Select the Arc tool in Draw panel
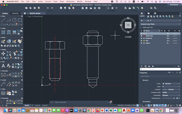 [x=2, y=25]
